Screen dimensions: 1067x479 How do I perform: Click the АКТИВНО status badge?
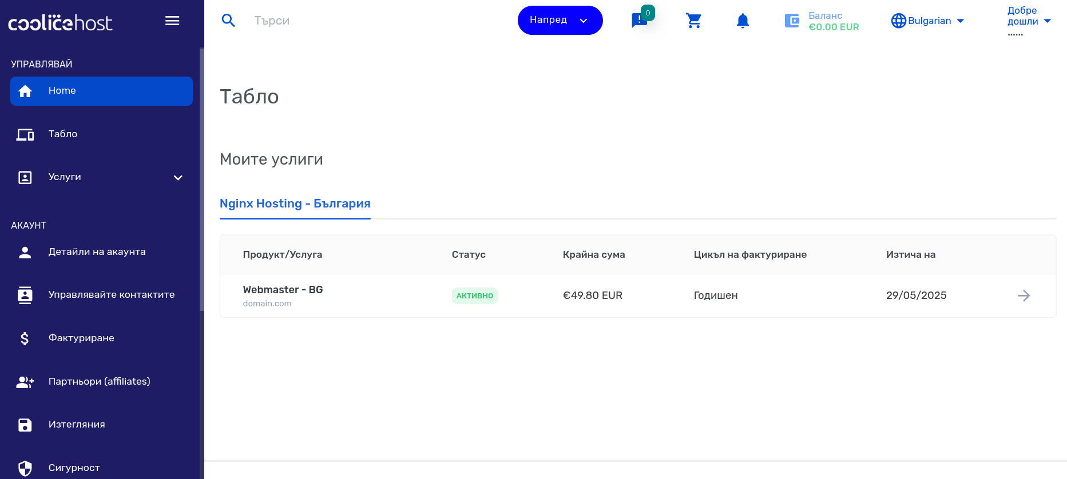pyautogui.click(x=475, y=296)
